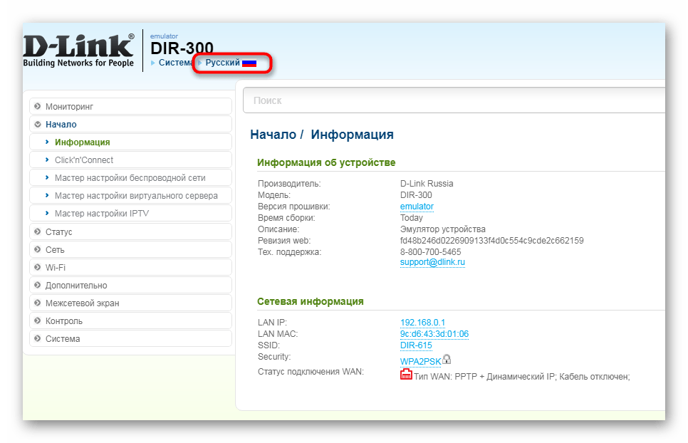Expand the Сеть menu section
Screen dimensions: 688x443
[131, 249]
